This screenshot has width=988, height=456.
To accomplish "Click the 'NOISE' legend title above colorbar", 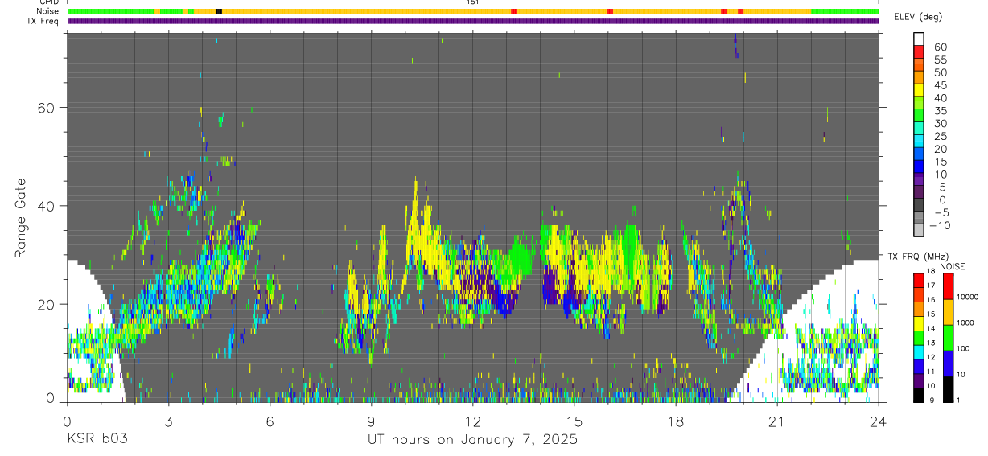I will 952,266.
